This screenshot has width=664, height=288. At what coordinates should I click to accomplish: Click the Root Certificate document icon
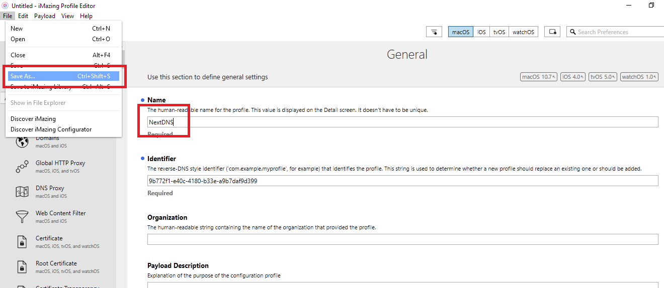[22, 267]
